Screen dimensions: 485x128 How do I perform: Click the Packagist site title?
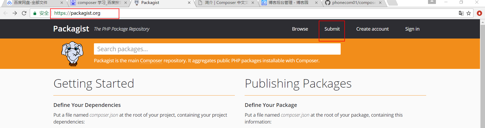pos(71,29)
